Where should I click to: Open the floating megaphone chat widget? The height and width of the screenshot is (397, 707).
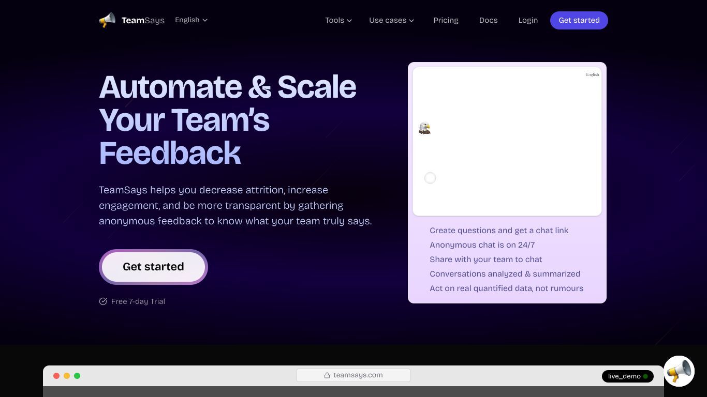(679, 371)
